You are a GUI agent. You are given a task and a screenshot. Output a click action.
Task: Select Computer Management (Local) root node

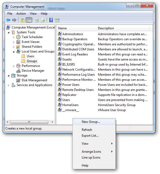click(31, 27)
